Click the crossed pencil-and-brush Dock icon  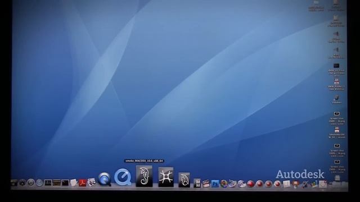pyautogui.click(x=305, y=184)
